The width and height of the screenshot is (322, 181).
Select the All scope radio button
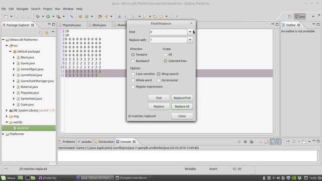(x=166, y=55)
